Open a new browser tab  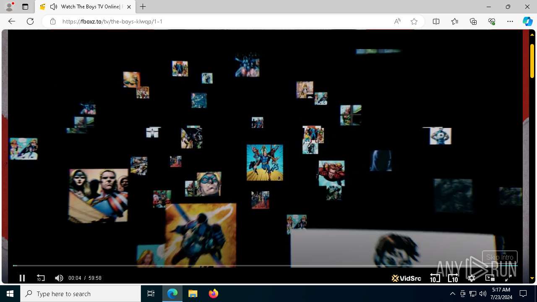click(x=143, y=7)
